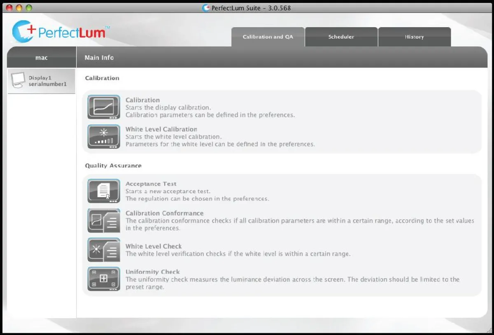Switch to the Scheduler tab
Viewport: 494px width, 335px height.
click(341, 37)
